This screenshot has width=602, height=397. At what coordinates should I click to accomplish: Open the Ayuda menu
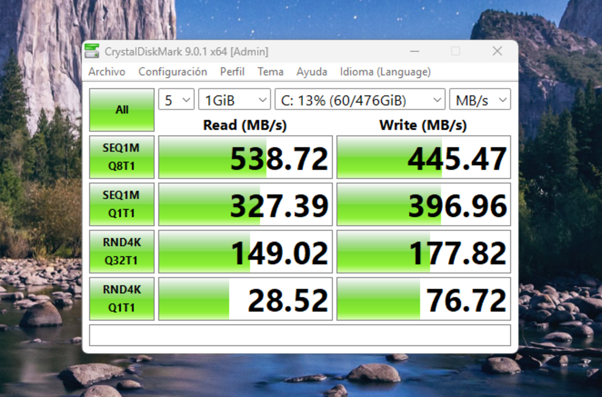(311, 72)
